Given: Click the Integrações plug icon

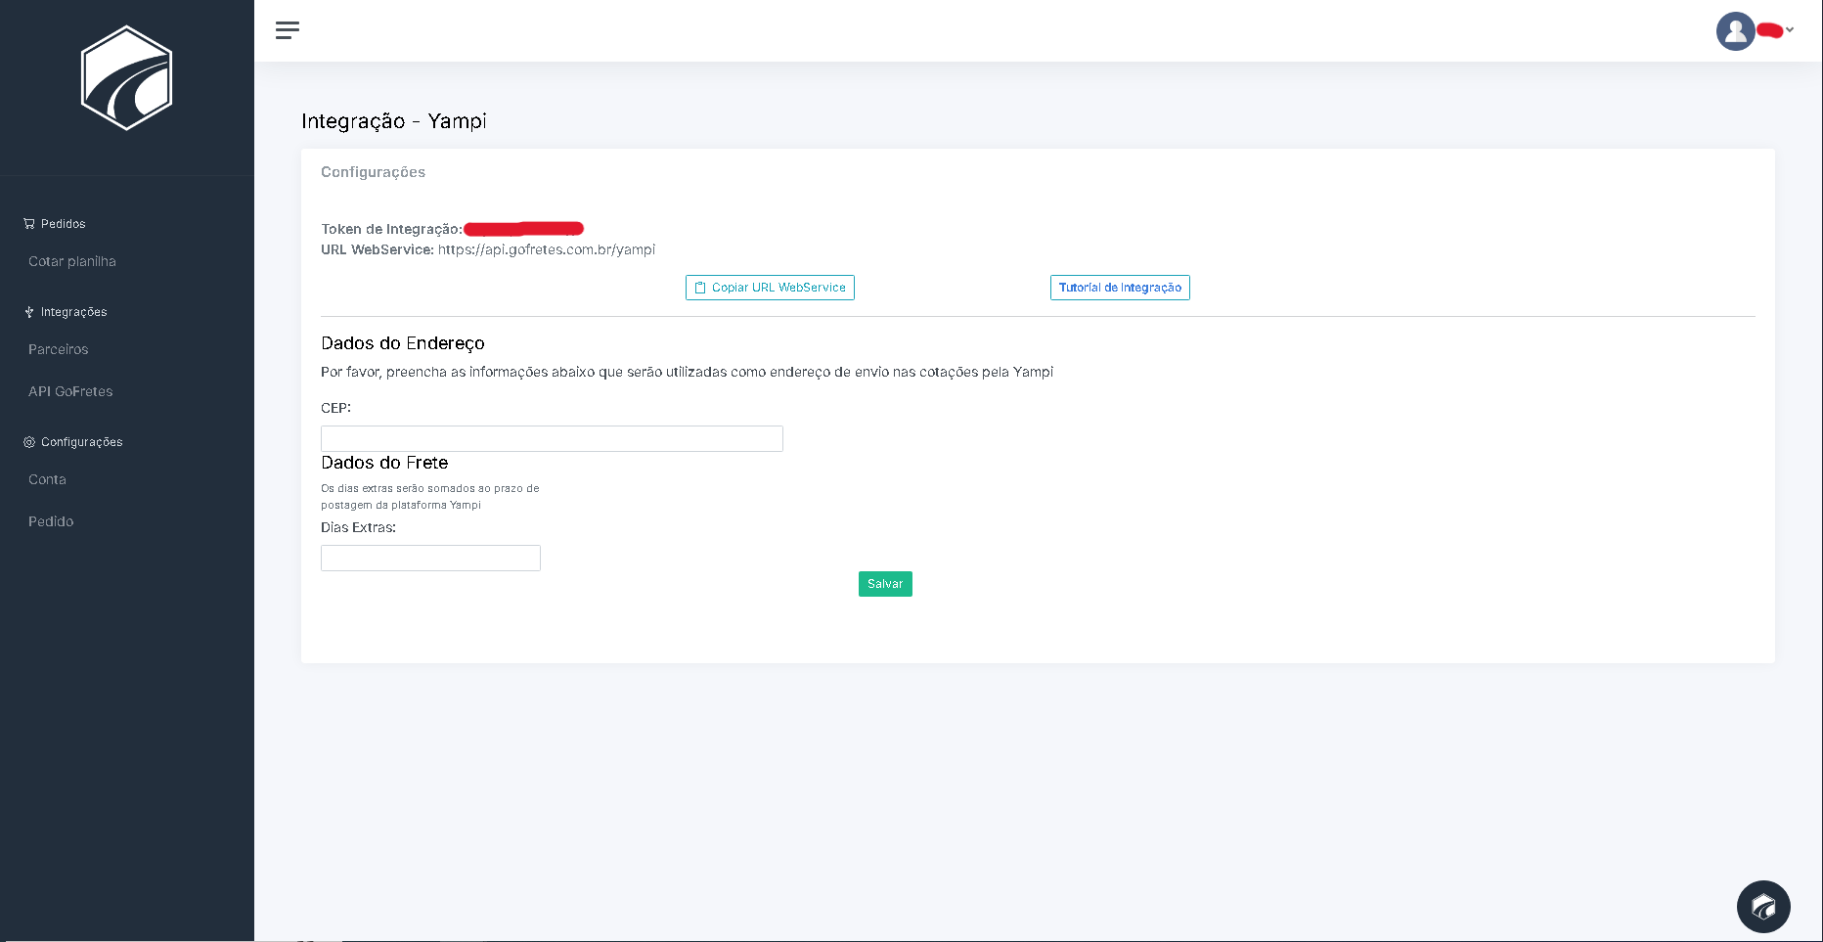Looking at the screenshot, I should pyautogui.click(x=29, y=312).
